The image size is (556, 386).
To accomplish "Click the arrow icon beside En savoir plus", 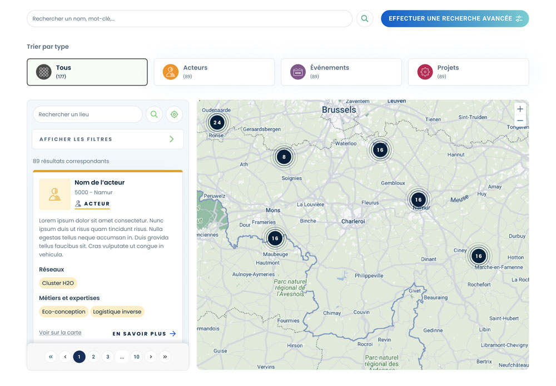I will pos(173,334).
